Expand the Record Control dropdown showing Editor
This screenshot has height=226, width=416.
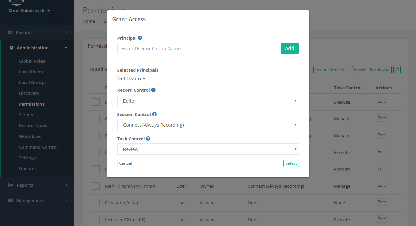click(208, 100)
